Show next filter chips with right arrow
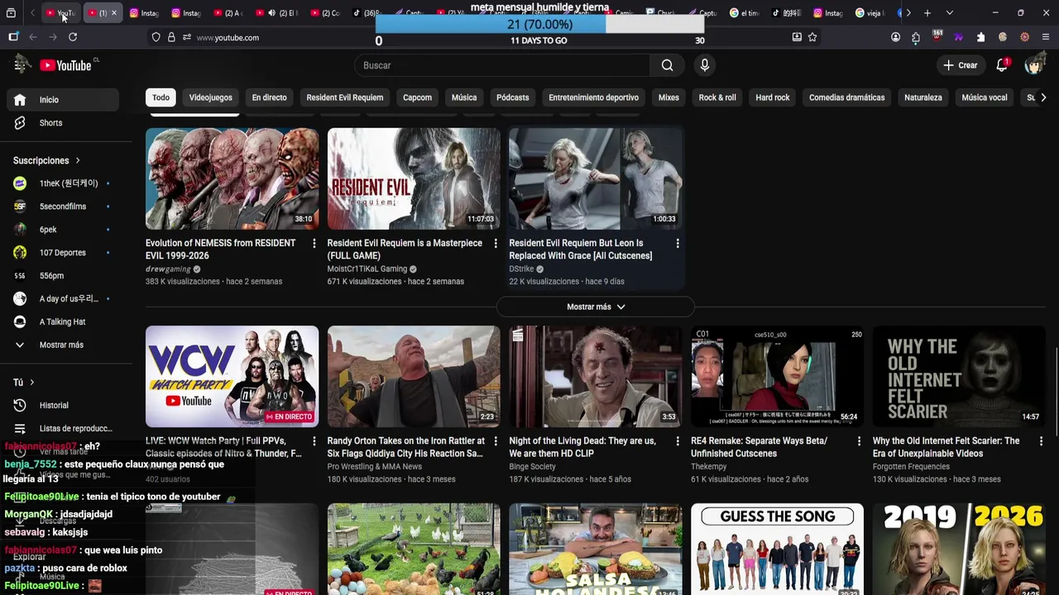 (x=1042, y=98)
